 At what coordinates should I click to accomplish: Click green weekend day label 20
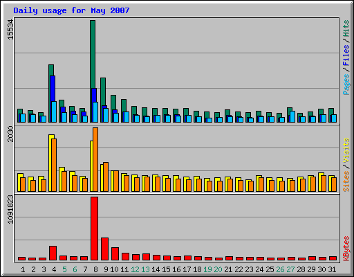(218, 269)
